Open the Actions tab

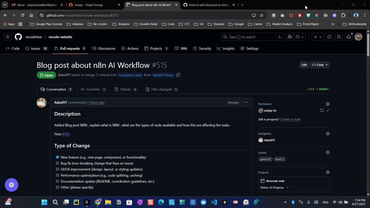tap(130, 49)
